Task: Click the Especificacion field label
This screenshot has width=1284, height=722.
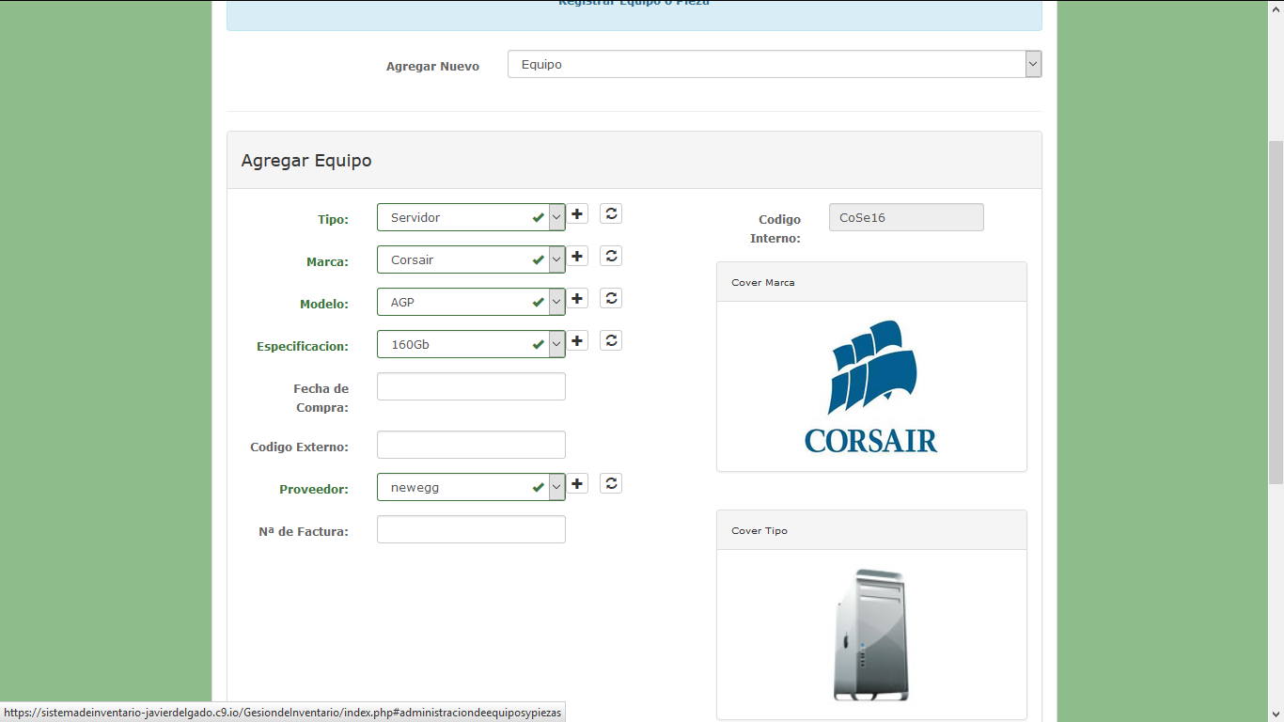Action: (x=303, y=346)
